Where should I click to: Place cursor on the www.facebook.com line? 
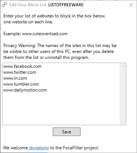coord(22,66)
